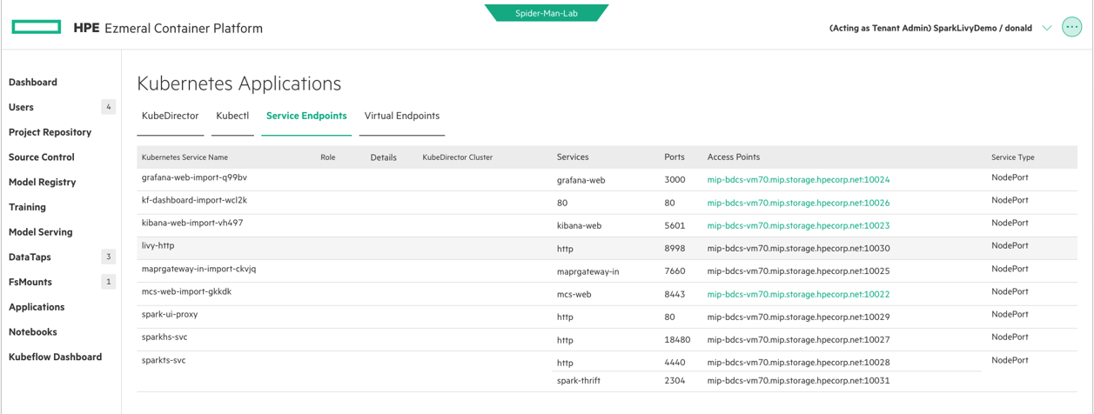Click maprgateway access point ending 10025
Screen dimensions: 1094x414
798,271
